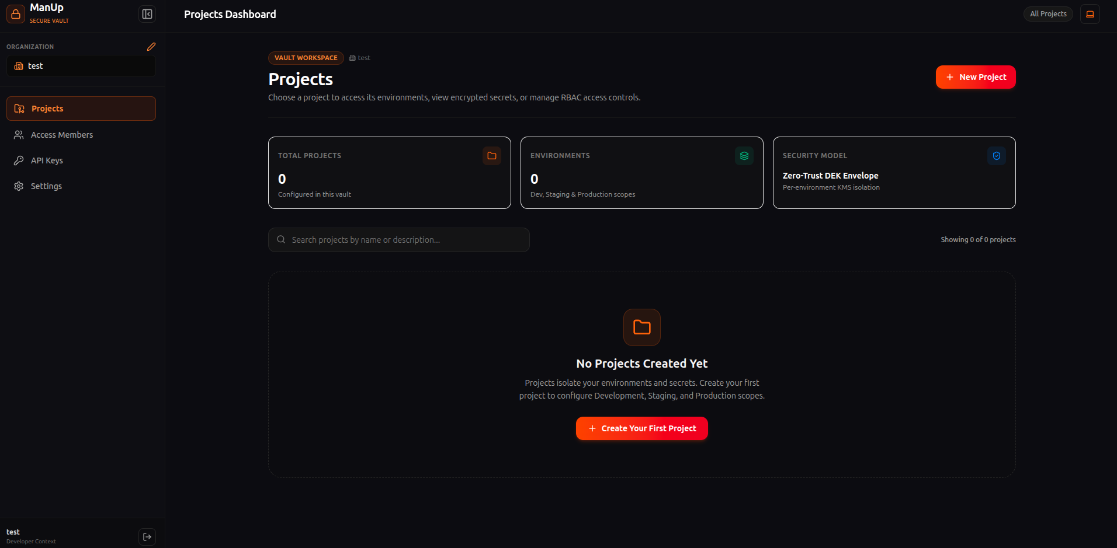Click 'Configured in this vault' text
The image size is (1117, 548).
click(x=314, y=194)
